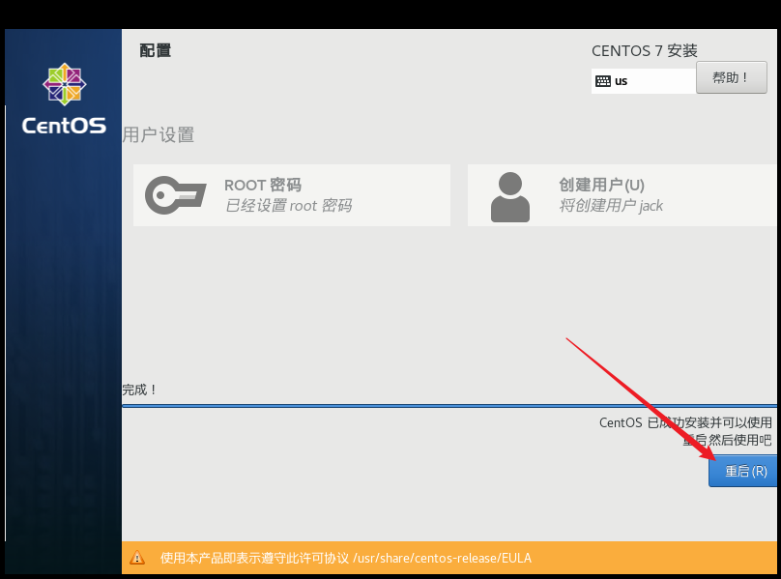Image resolution: width=781 pixels, height=579 pixels.
Task: Open the ROOT 密码 settings
Action: [292, 195]
